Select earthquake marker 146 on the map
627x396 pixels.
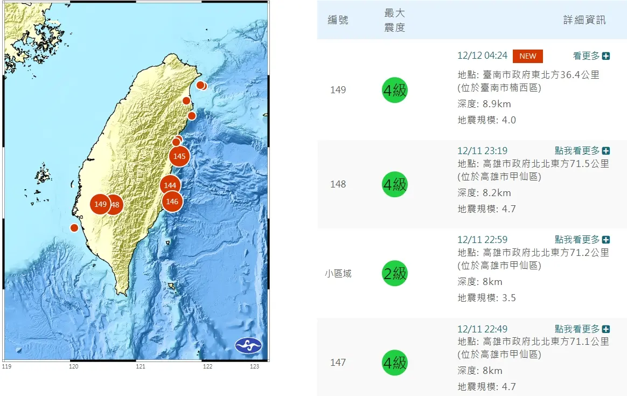click(x=171, y=202)
